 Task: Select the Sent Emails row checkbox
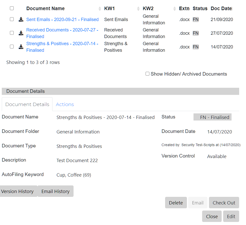click(x=12, y=19)
